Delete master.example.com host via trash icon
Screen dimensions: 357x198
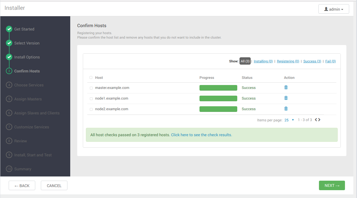[286, 88]
